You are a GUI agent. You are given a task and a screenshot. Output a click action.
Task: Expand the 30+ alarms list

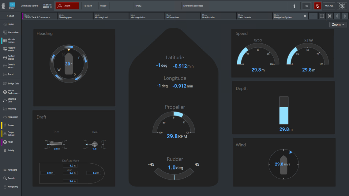tap(317, 6)
